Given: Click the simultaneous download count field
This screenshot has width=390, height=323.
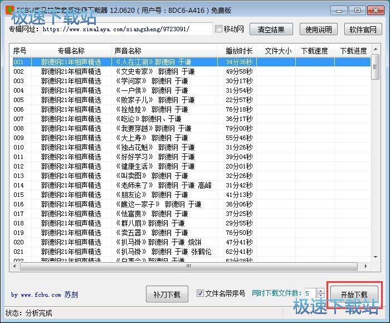Looking at the screenshot, I should [x=310, y=293].
